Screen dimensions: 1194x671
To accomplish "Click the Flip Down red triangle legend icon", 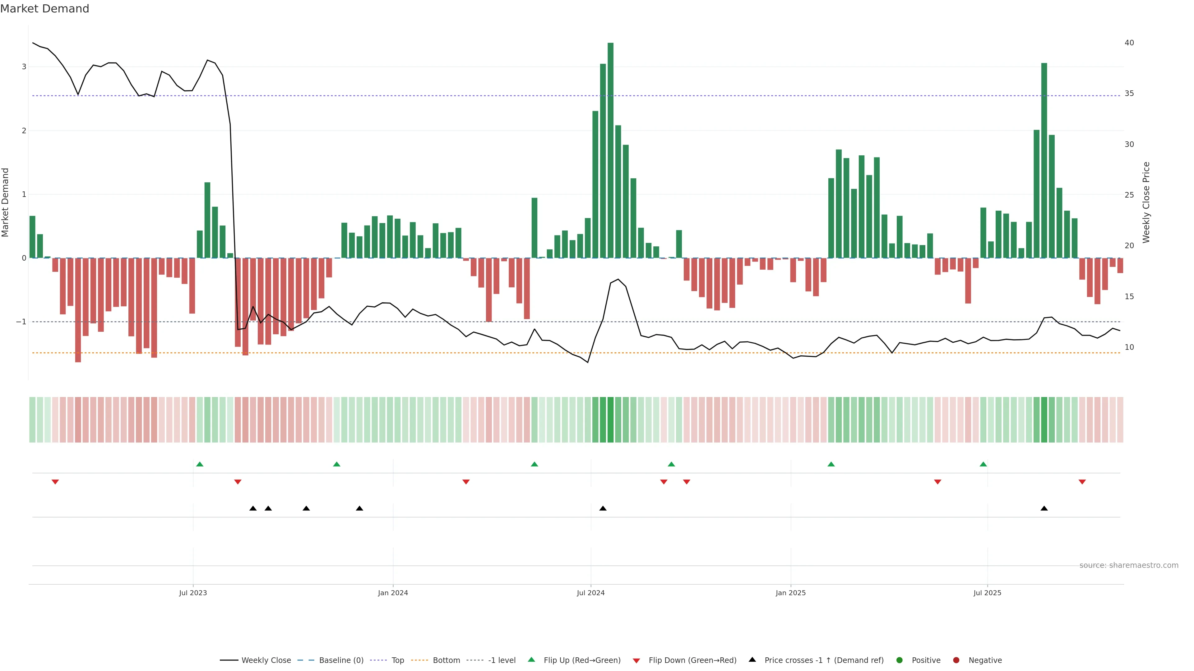I will pos(636,660).
